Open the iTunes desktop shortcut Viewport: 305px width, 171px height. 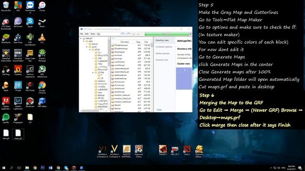42,6
